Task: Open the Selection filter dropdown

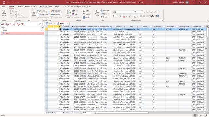Action: tap(56, 11)
